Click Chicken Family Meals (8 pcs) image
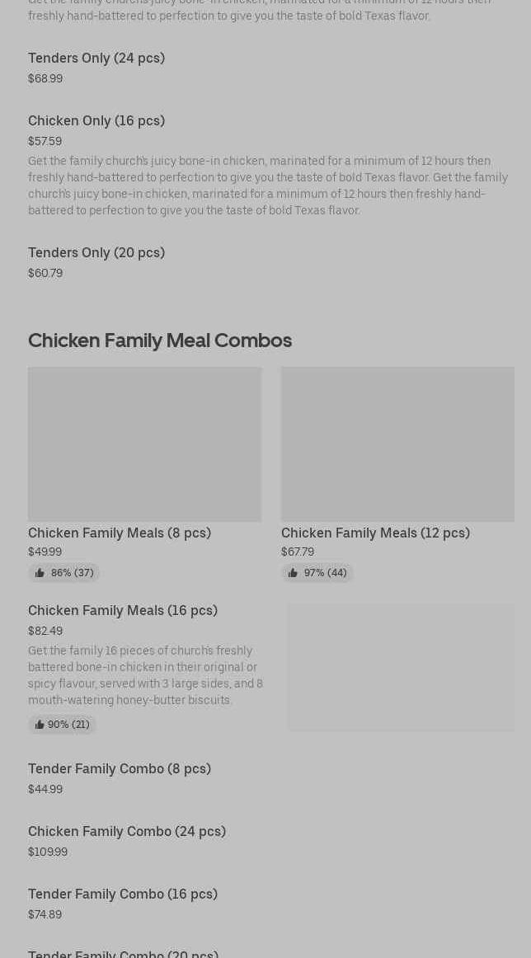Screen dimensions: 531x958 (144, 444)
